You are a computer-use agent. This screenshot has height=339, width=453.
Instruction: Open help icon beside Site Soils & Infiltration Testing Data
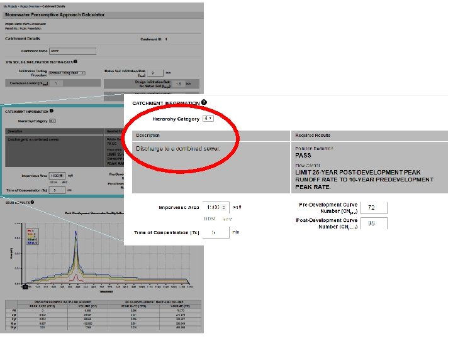75,62
